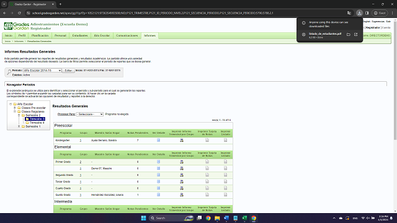This screenshot has width=397, height=223.
Task: Click the Grades Garden logo
Action: point(17,26)
